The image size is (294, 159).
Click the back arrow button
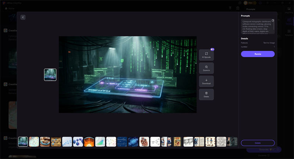[23, 17]
